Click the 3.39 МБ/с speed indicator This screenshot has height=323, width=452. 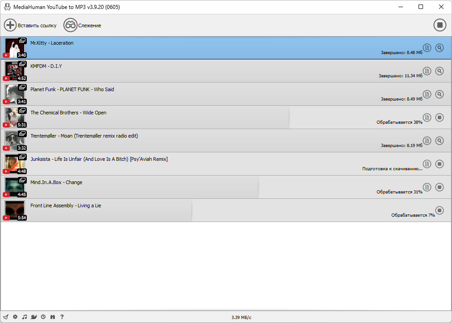[241, 318]
